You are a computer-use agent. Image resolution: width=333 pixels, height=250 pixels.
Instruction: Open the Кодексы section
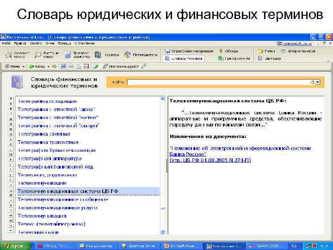[107, 55]
